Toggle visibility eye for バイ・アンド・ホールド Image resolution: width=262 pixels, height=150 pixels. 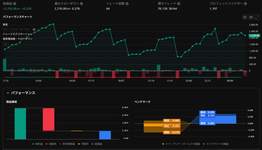[34, 29]
